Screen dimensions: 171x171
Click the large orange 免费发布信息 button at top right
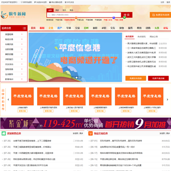point(160,15)
